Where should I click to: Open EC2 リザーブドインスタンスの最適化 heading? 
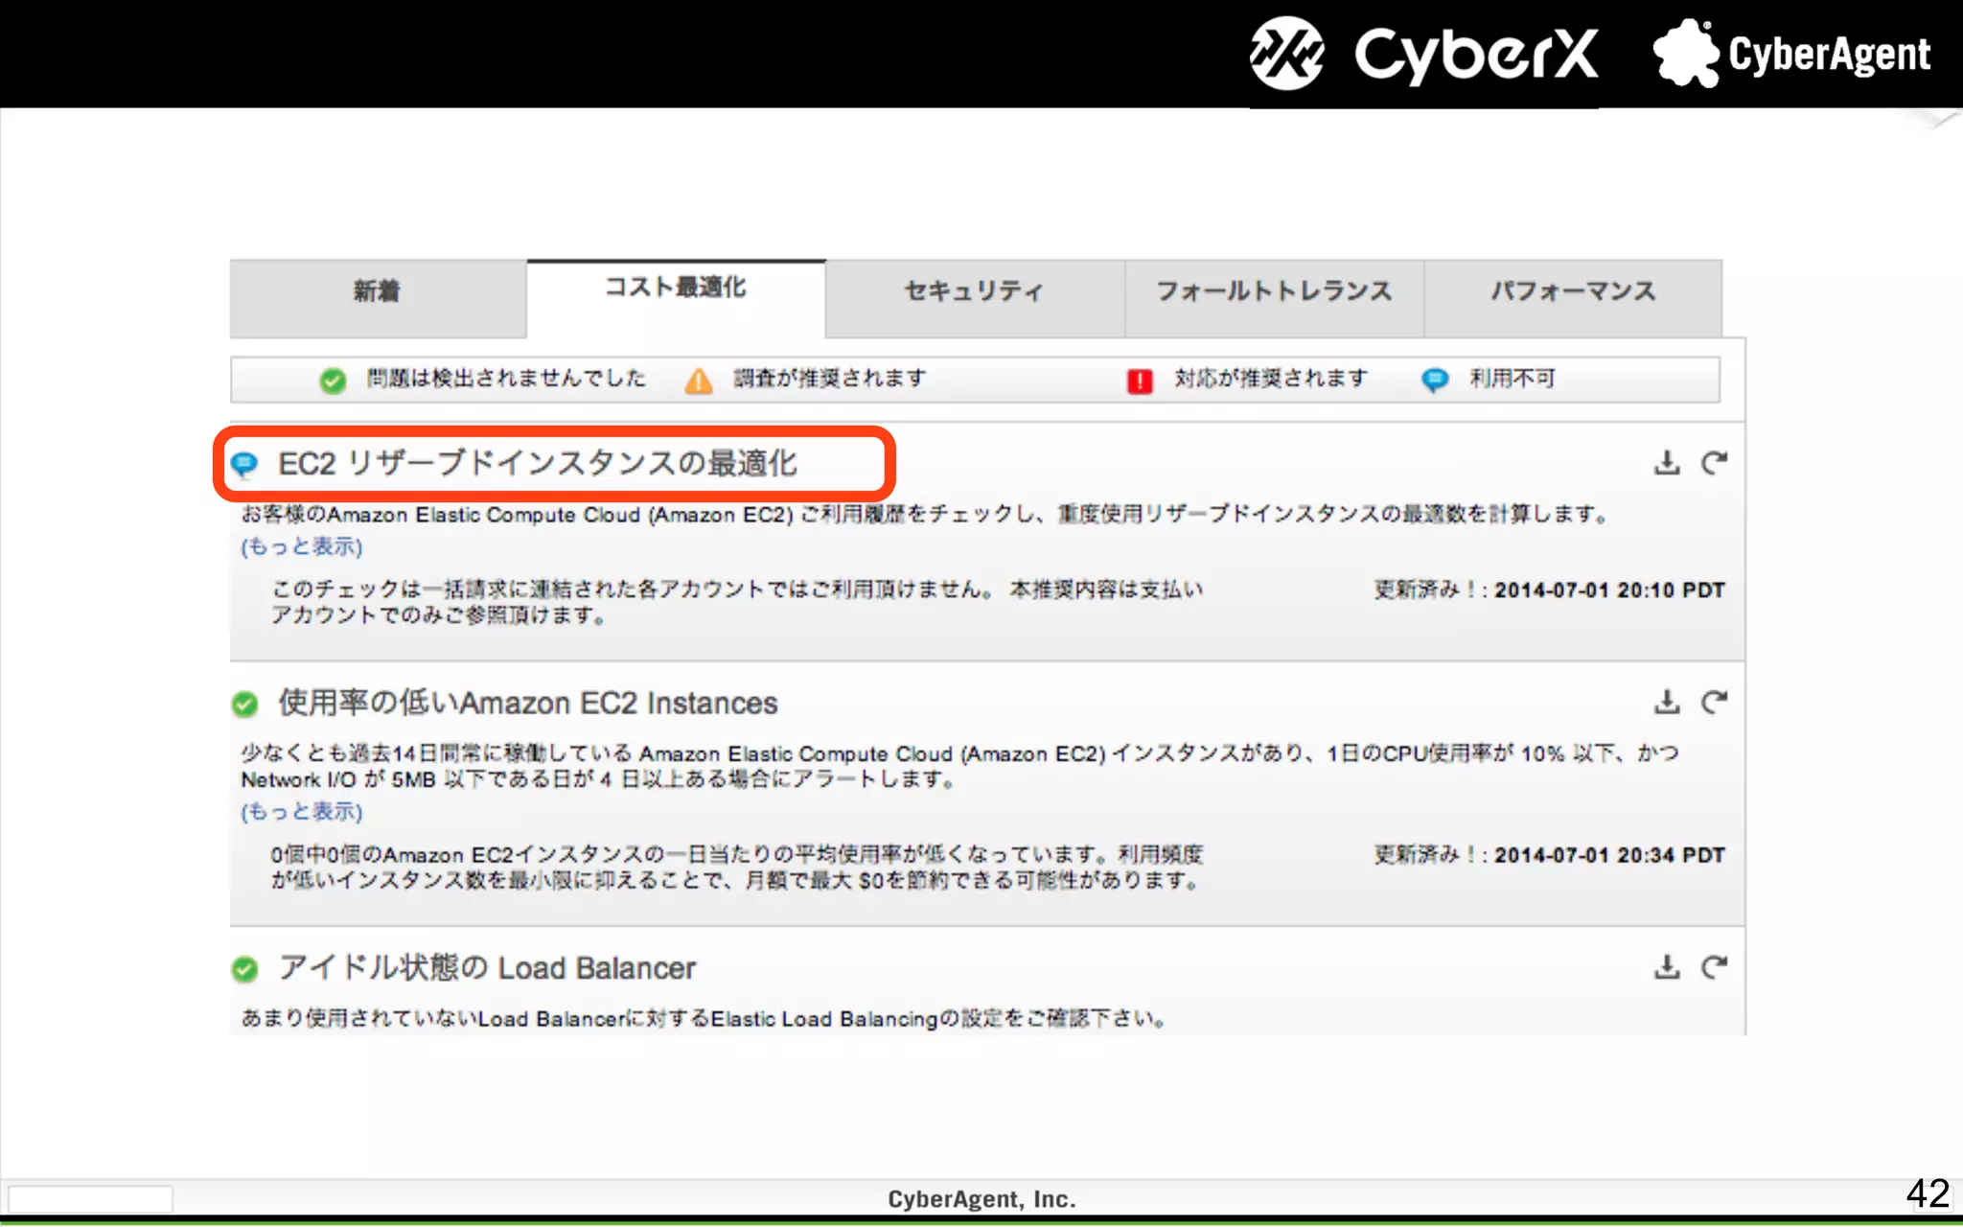point(537,464)
